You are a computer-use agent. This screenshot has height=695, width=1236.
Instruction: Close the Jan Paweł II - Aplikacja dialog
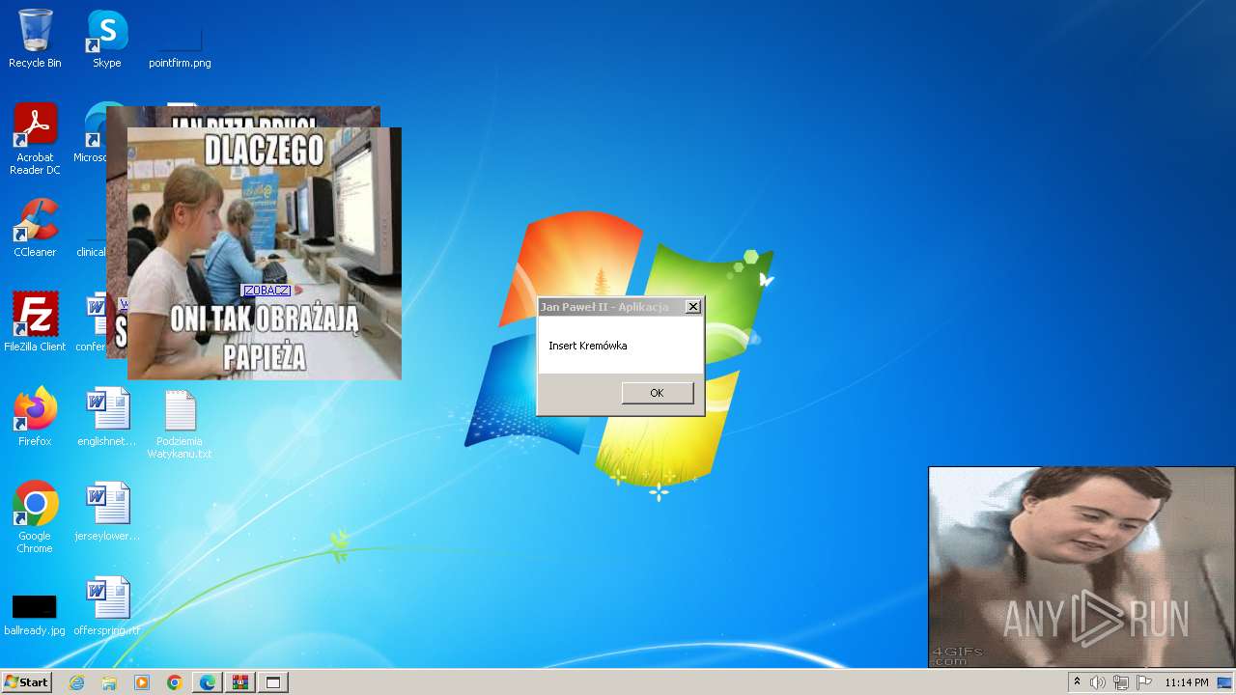(692, 307)
